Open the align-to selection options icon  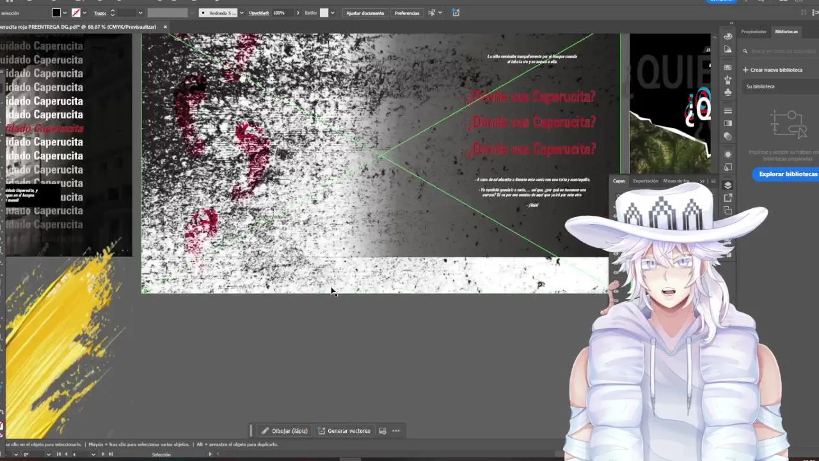(x=432, y=13)
